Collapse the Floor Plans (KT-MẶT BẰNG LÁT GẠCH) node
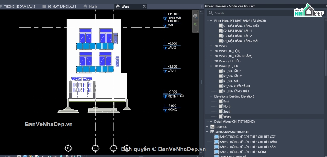327x157 pixels. 211,21
